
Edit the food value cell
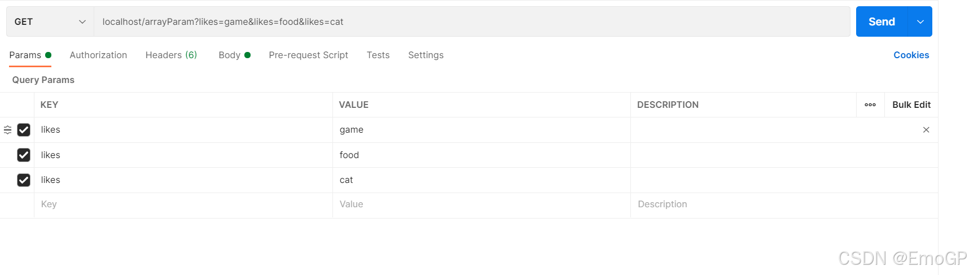click(481, 155)
